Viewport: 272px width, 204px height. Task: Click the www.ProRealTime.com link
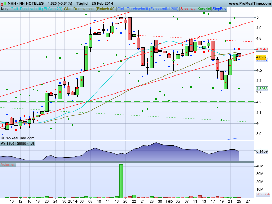coord(250,3)
